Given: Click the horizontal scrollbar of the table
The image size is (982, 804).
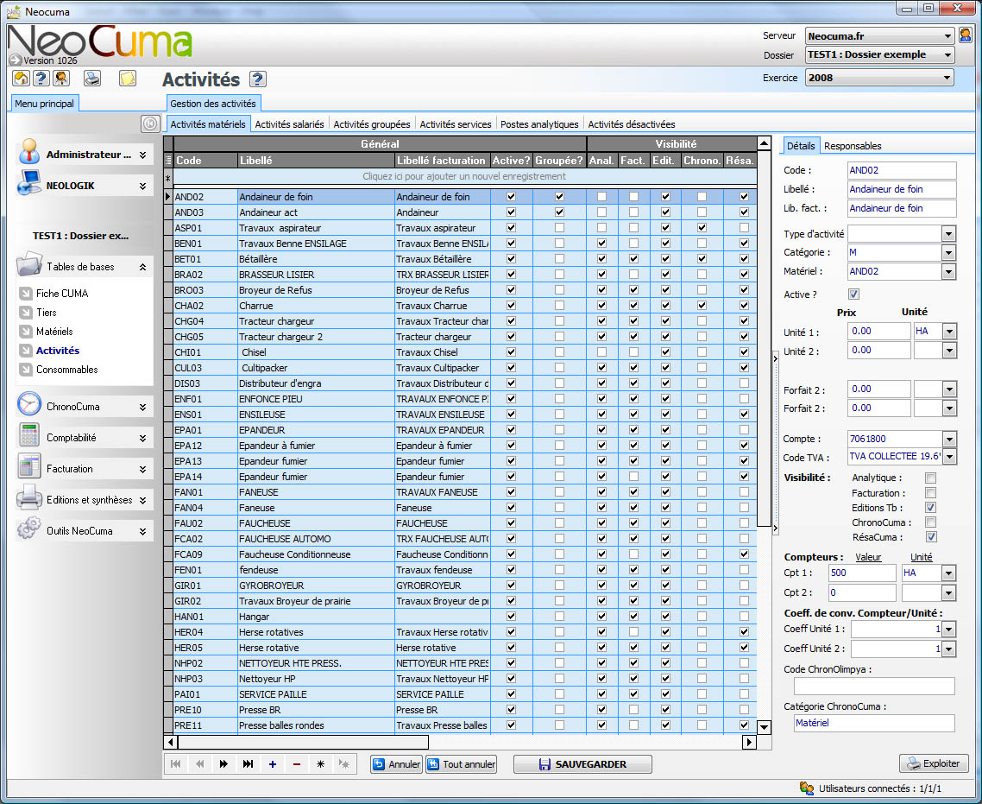Looking at the screenshot, I should pos(303,742).
